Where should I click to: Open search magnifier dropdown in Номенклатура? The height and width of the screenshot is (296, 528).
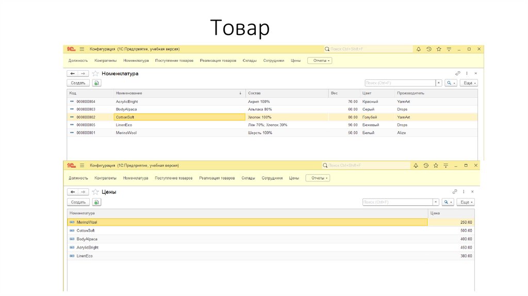(451, 83)
